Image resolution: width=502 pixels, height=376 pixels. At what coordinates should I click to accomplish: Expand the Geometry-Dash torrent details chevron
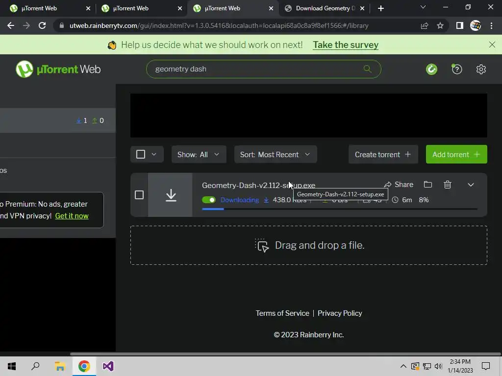pos(471,185)
